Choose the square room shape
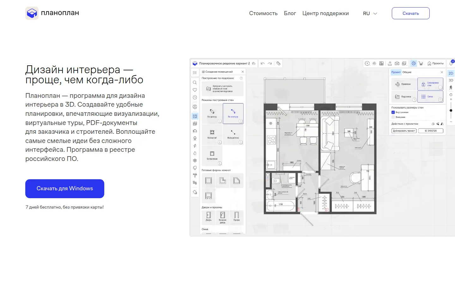Viewport: 455px width, 284px height. click(209, 181)
